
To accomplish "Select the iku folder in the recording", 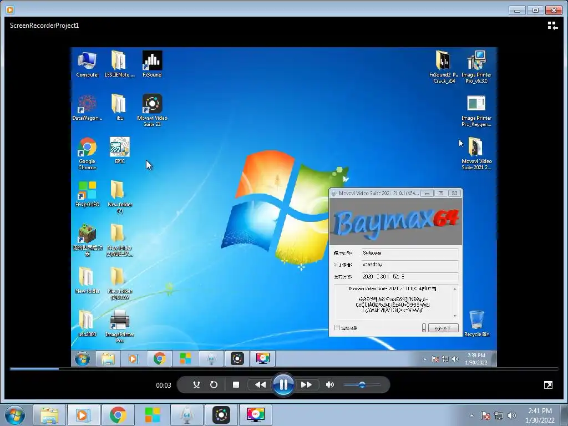I will tap(119, 108).
